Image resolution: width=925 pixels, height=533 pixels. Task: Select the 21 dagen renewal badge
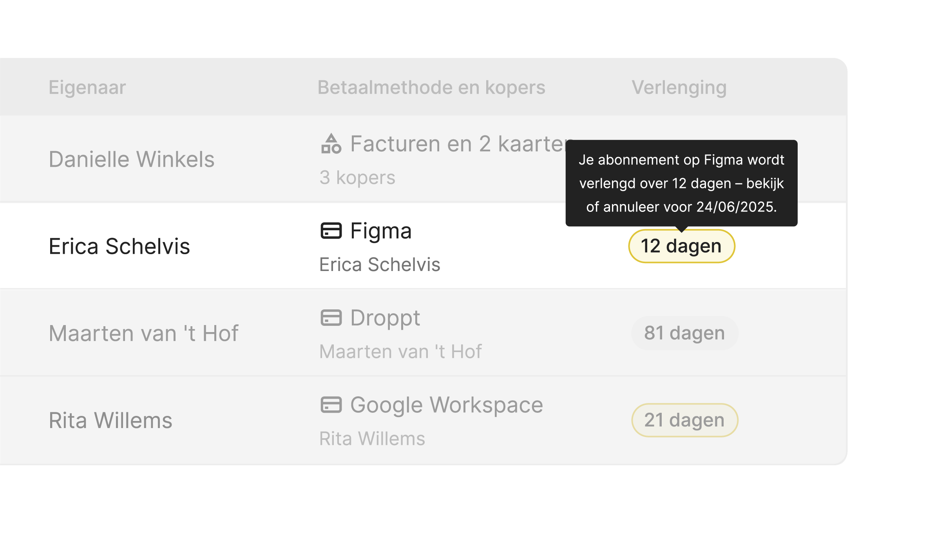(x=684, y=420)
